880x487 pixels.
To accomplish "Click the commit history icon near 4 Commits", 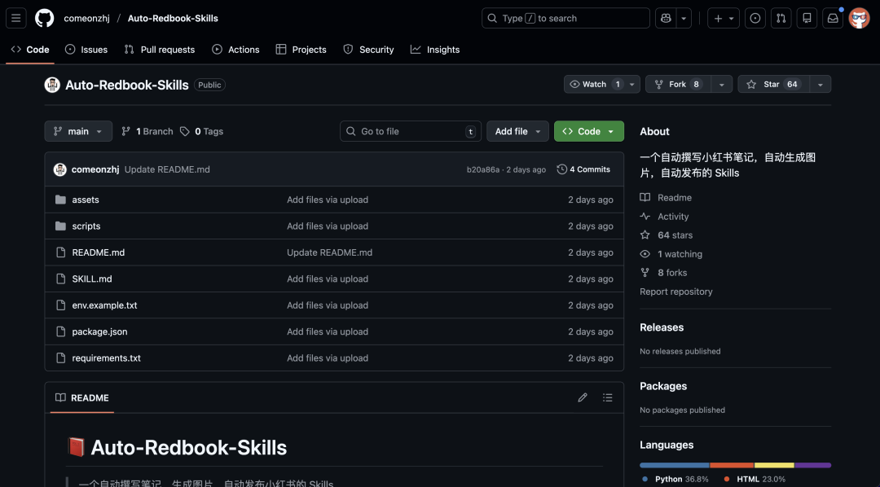I will (561, 169).
